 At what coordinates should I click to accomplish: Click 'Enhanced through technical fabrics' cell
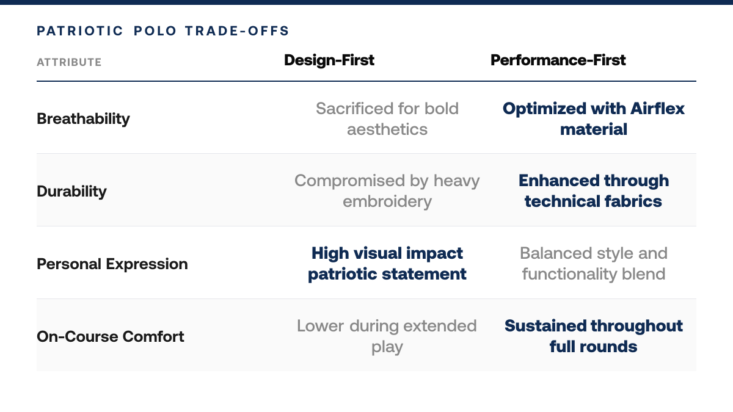[x=594, y=191]
